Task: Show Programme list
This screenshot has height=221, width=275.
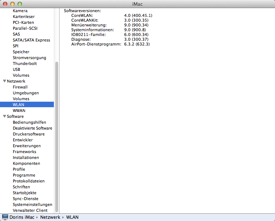Action: tap(24, 175)
